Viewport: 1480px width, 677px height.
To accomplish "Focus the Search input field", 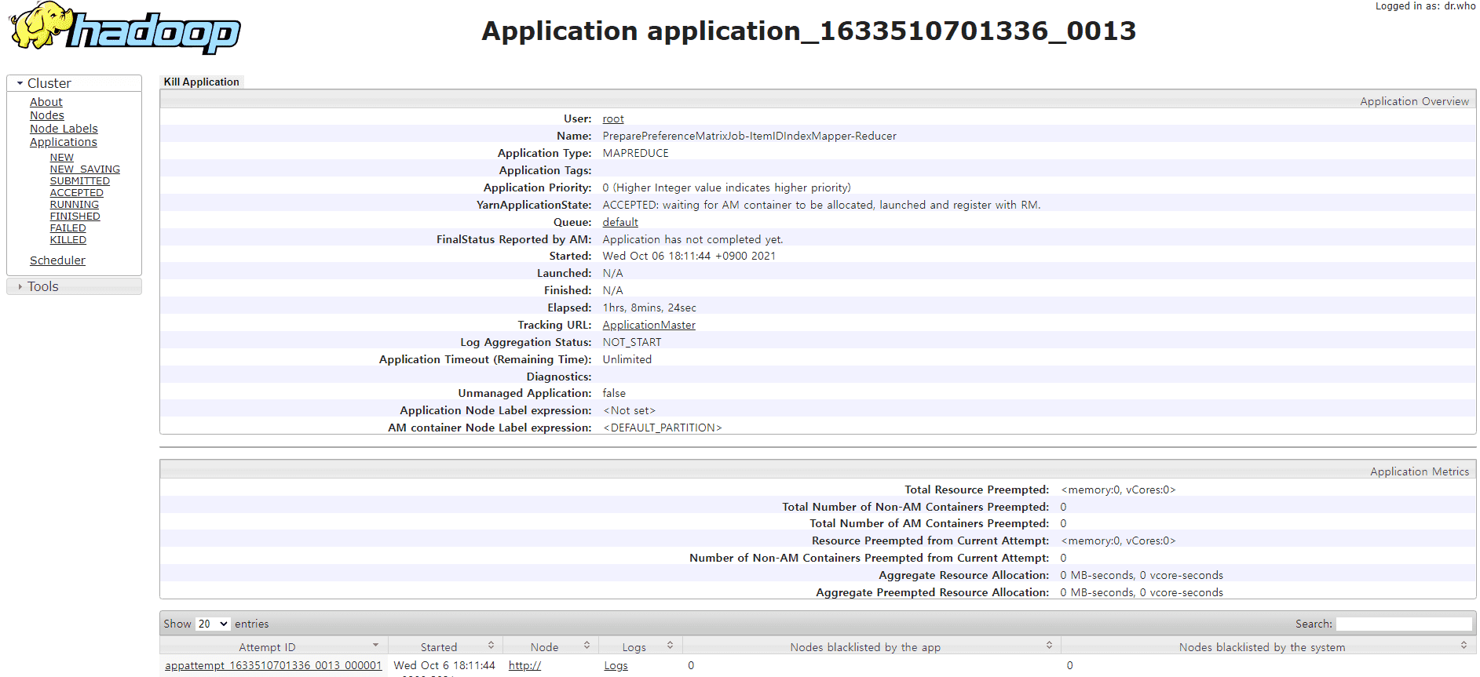I will (1403, 624).
